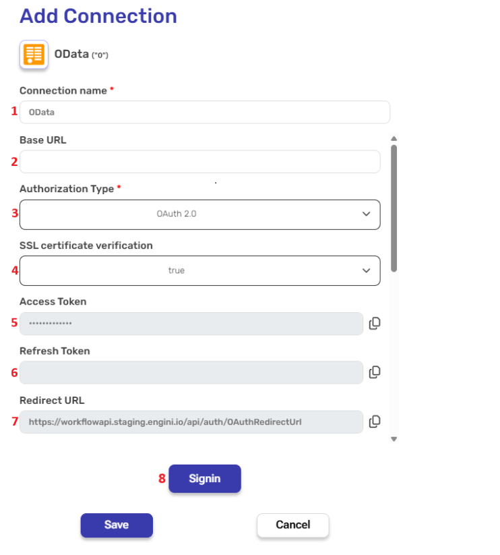
Task: Click the empty Refresh Token field
Action: click(x=191, y=372)
